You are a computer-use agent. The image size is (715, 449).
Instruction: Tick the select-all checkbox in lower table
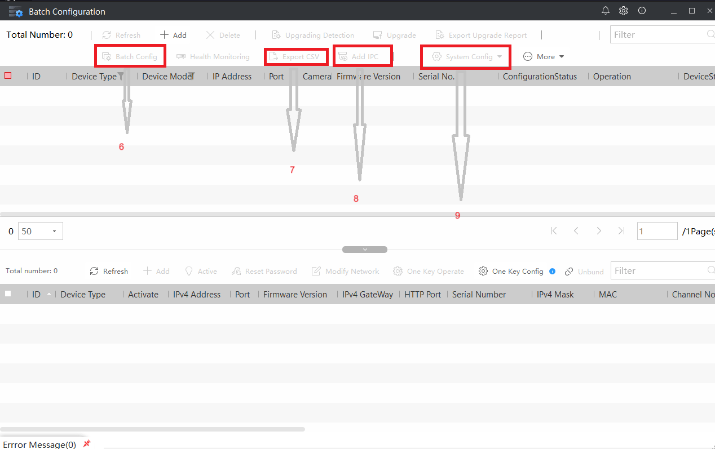click(x=8, y=294)
